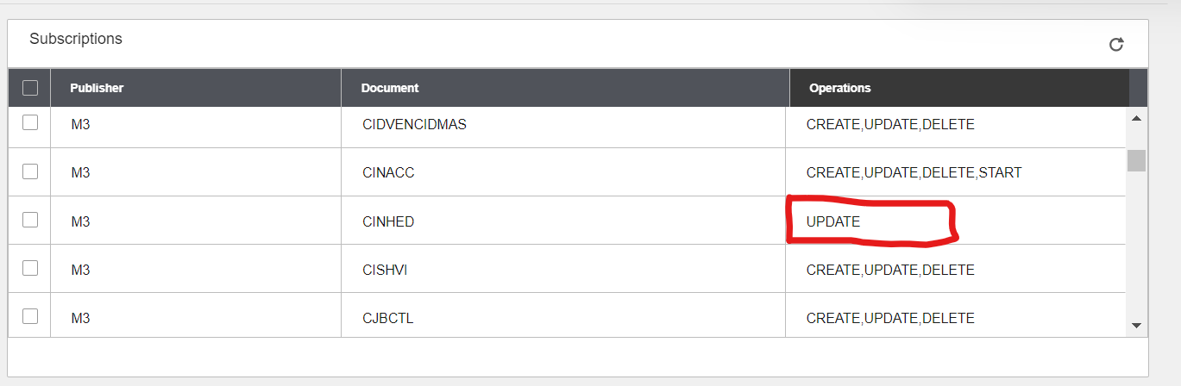Refresh the Subscriptions list
1181x386 pixels.
(x=1116, y=44)
